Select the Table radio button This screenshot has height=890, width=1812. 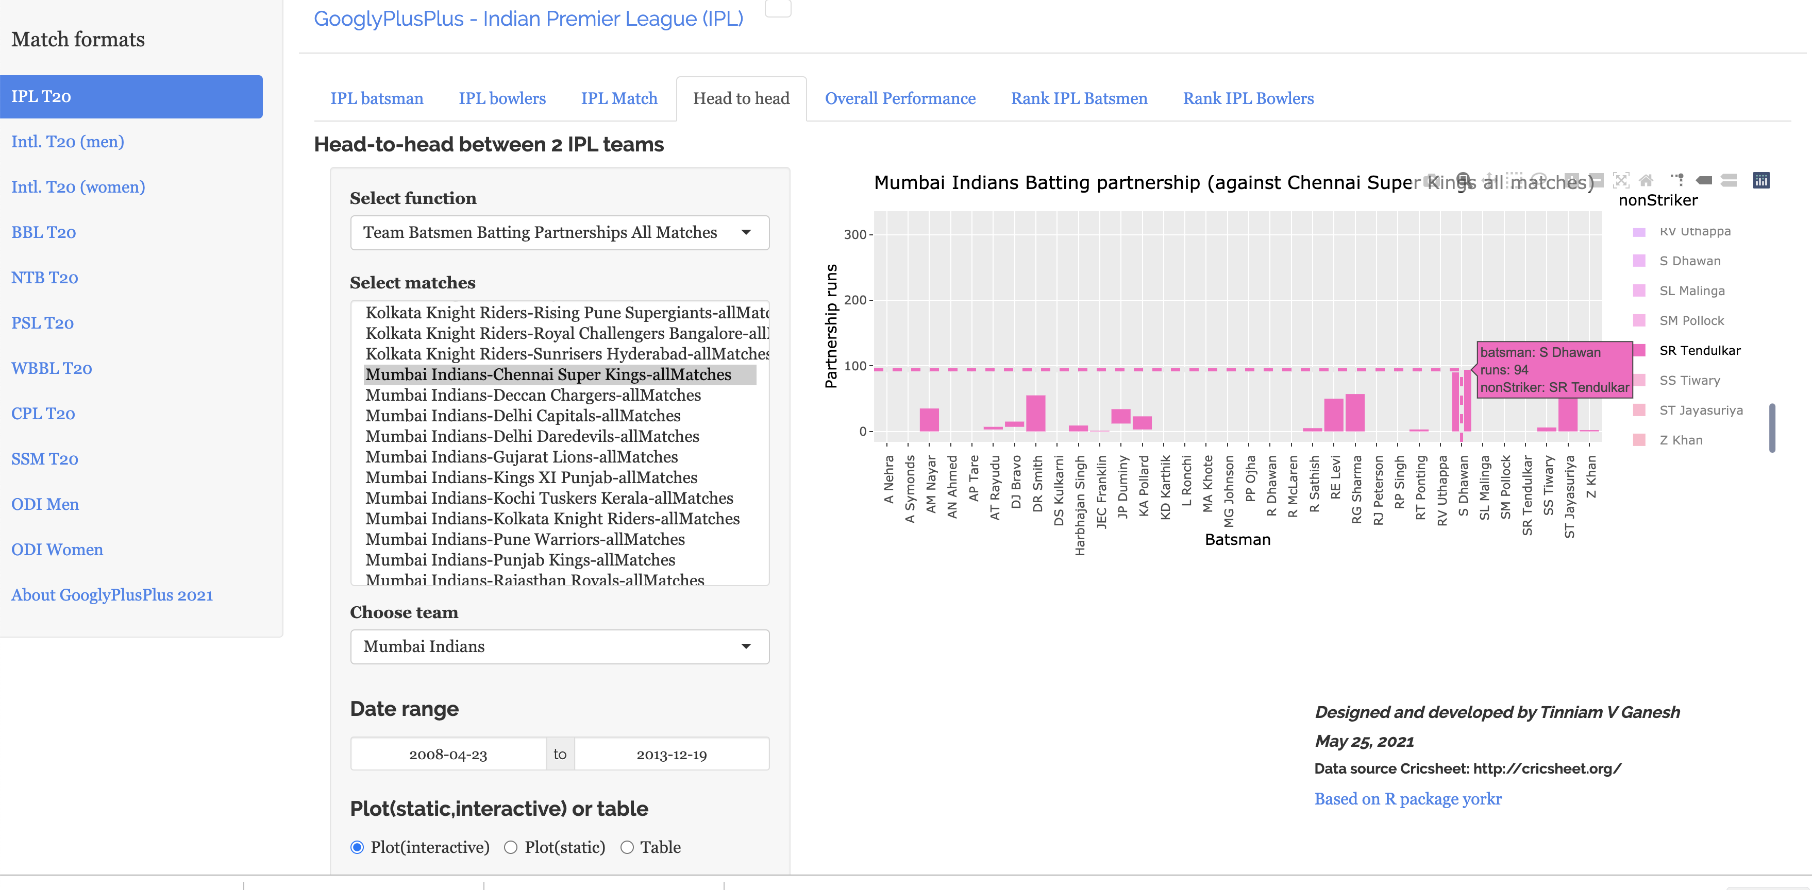click(x=627, y=847)
